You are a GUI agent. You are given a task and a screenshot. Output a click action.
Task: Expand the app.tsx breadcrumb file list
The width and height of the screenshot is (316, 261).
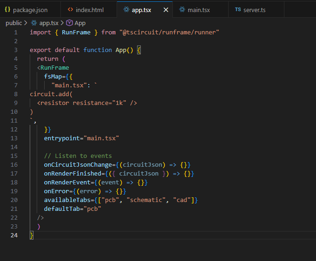[49, 23]
